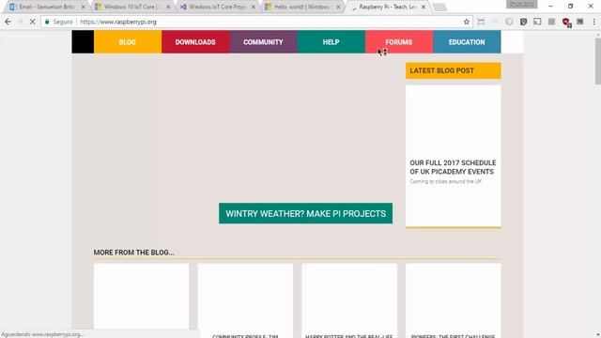Go back using the browser back arrow
601x338 pixels.
click(x=8, y=22)
